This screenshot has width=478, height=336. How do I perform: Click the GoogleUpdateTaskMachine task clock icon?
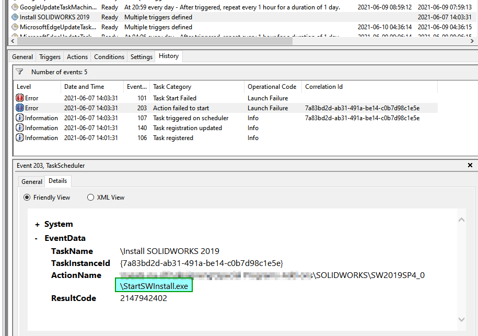(15, 7)
